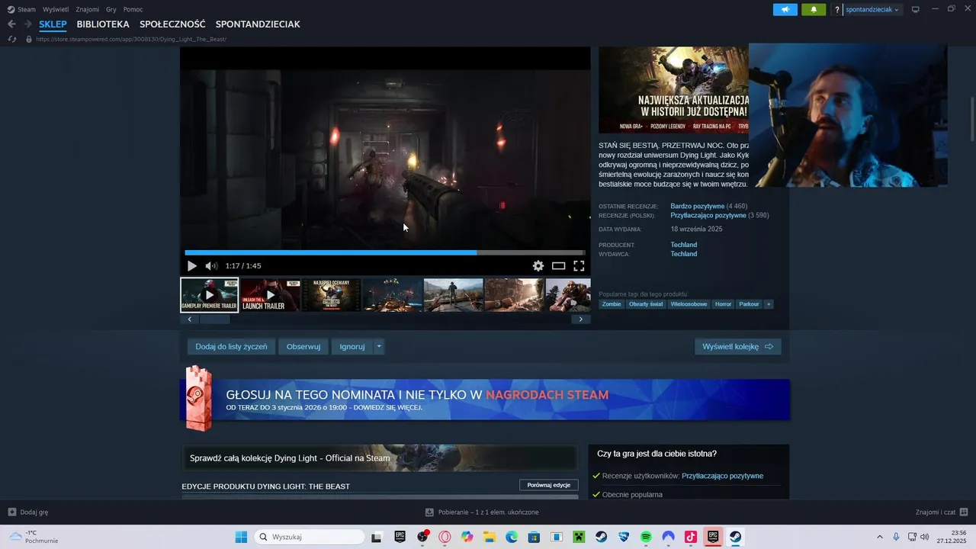This screenshot has width=976, height=549.
Task: Select the Horror tag
Action: point(723,304)
